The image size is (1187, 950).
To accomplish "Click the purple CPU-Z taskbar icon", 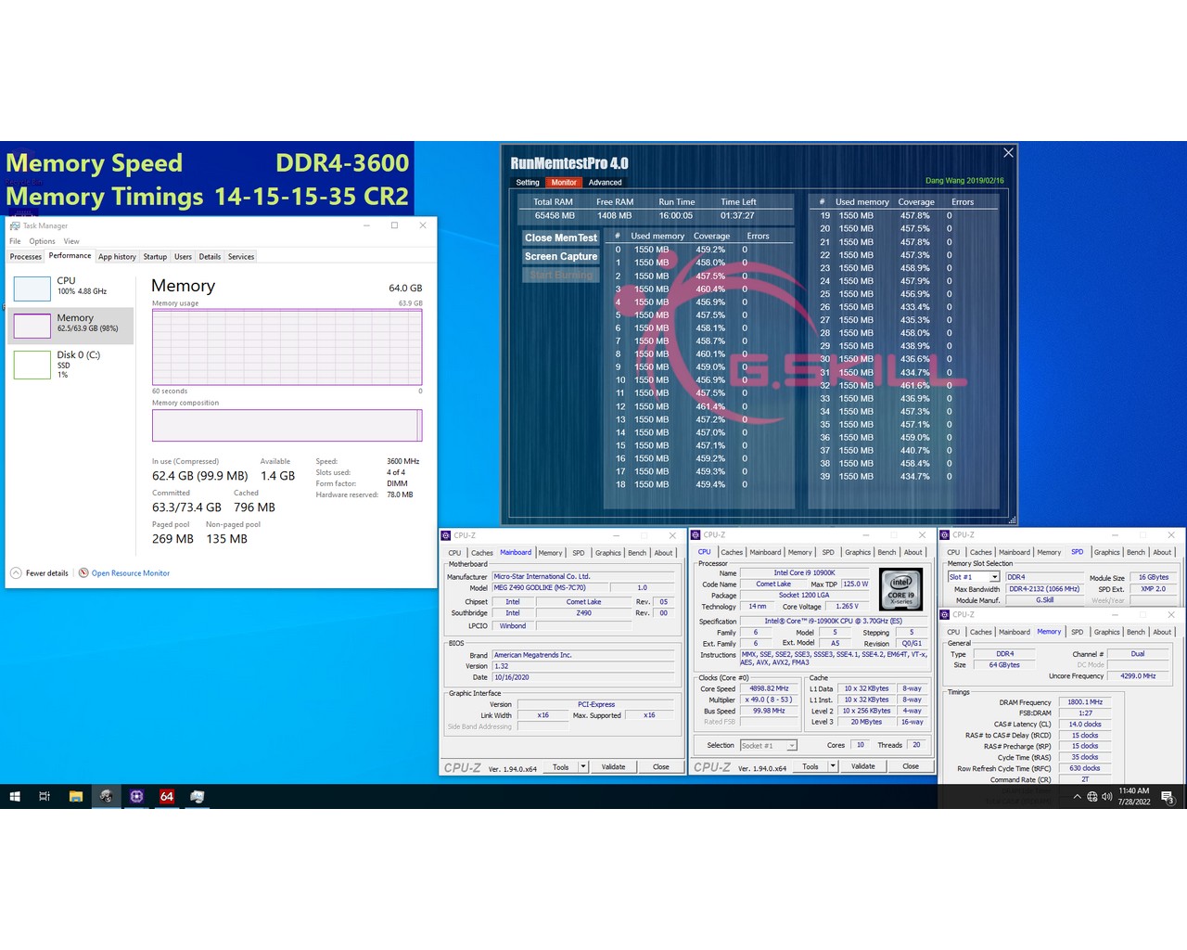I will 136,796.
